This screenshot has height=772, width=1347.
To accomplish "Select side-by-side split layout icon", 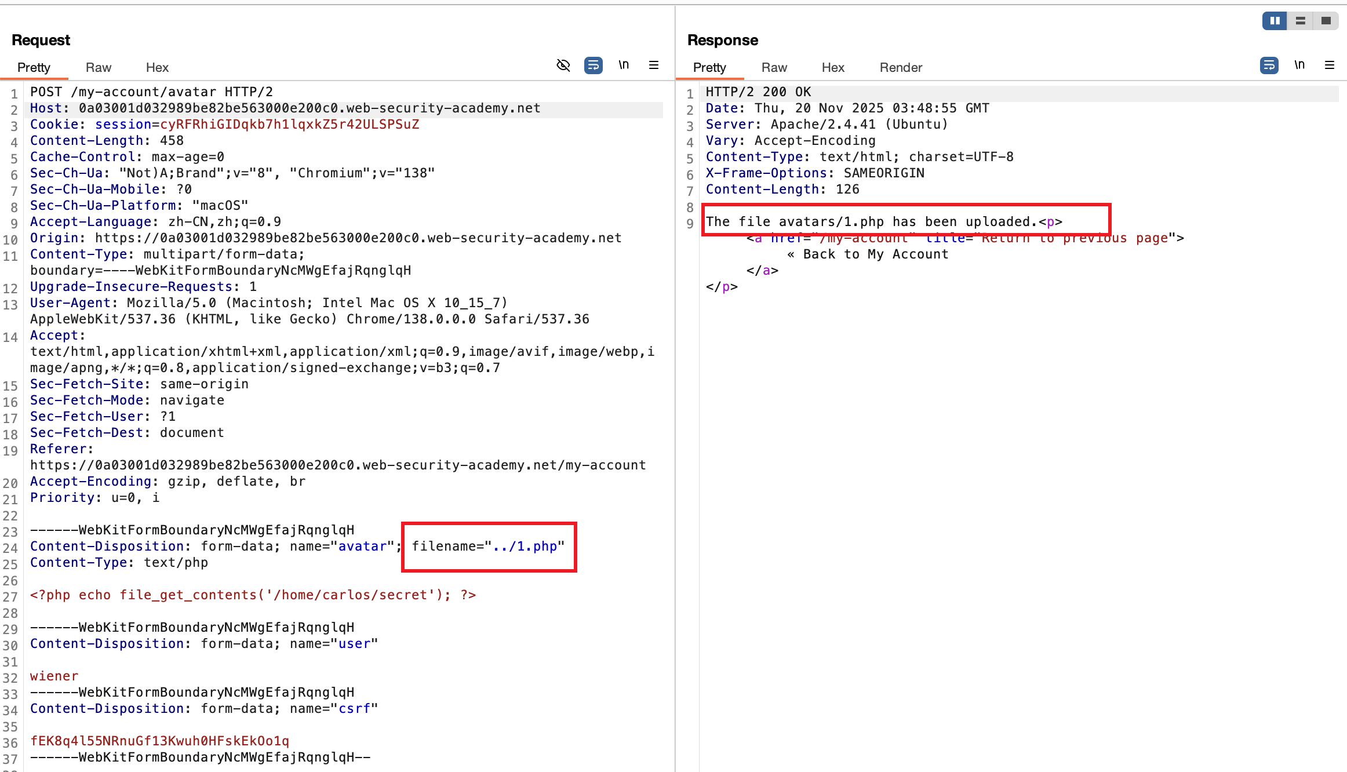I will pyautogui.click(x=1275, y=21).
